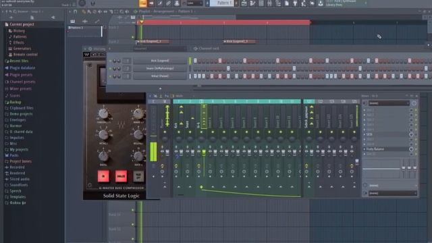Click the orange highlighted icon in top toolbar
The height and width of the screenshot is (243, 432).
pyautogui.click(x=143, y=3)
